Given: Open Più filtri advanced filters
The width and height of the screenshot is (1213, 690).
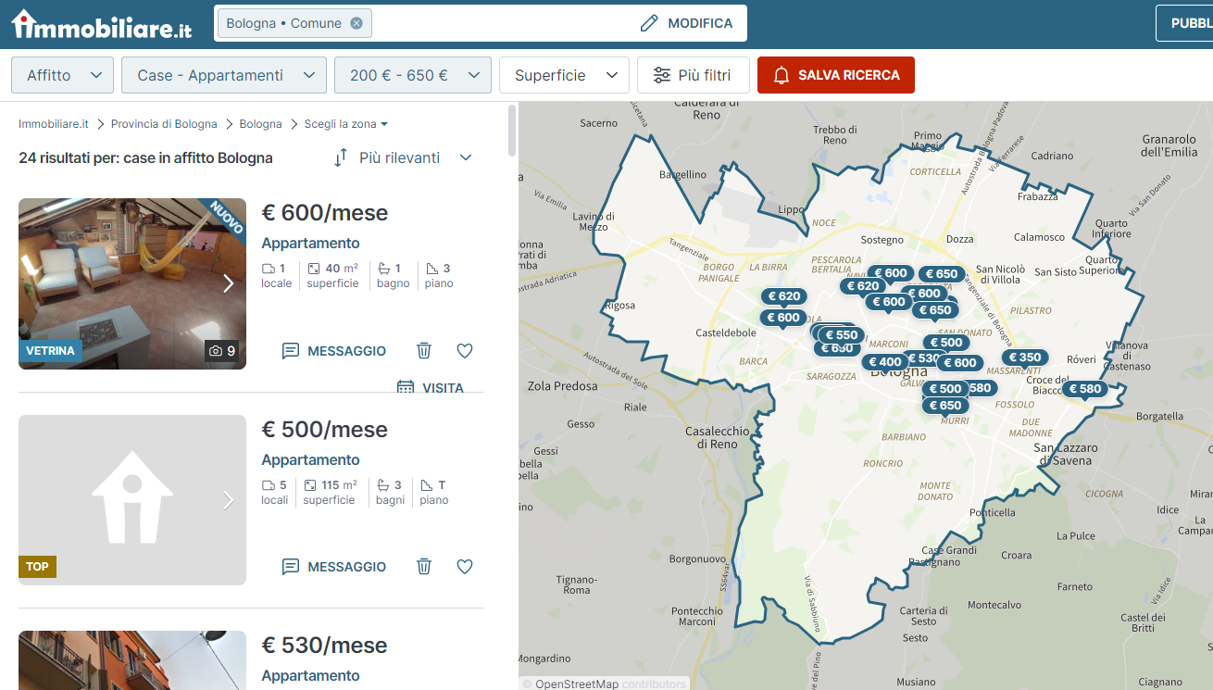Looking at the screenshot, I should click(693, 75).
